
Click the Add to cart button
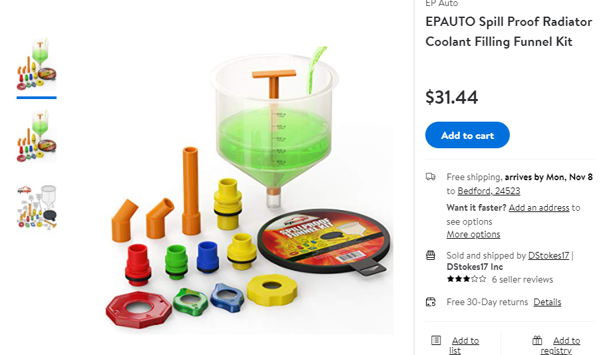[x=467, y=136]
